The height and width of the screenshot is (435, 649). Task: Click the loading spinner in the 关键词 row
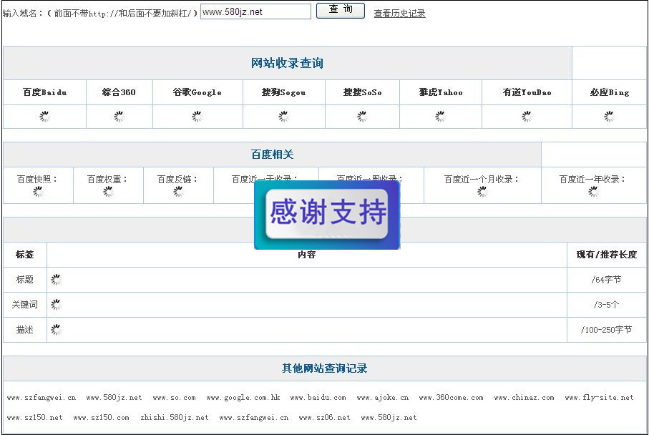click(56, 305)
